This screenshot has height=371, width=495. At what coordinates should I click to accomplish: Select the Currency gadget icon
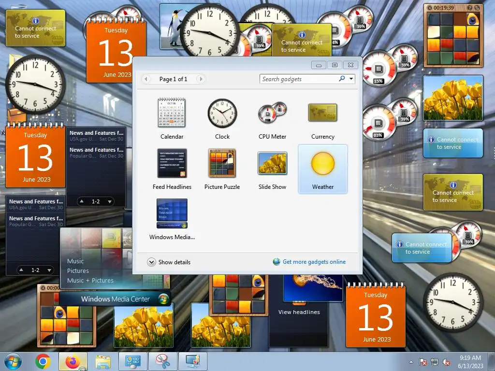(x=322, y=113)
